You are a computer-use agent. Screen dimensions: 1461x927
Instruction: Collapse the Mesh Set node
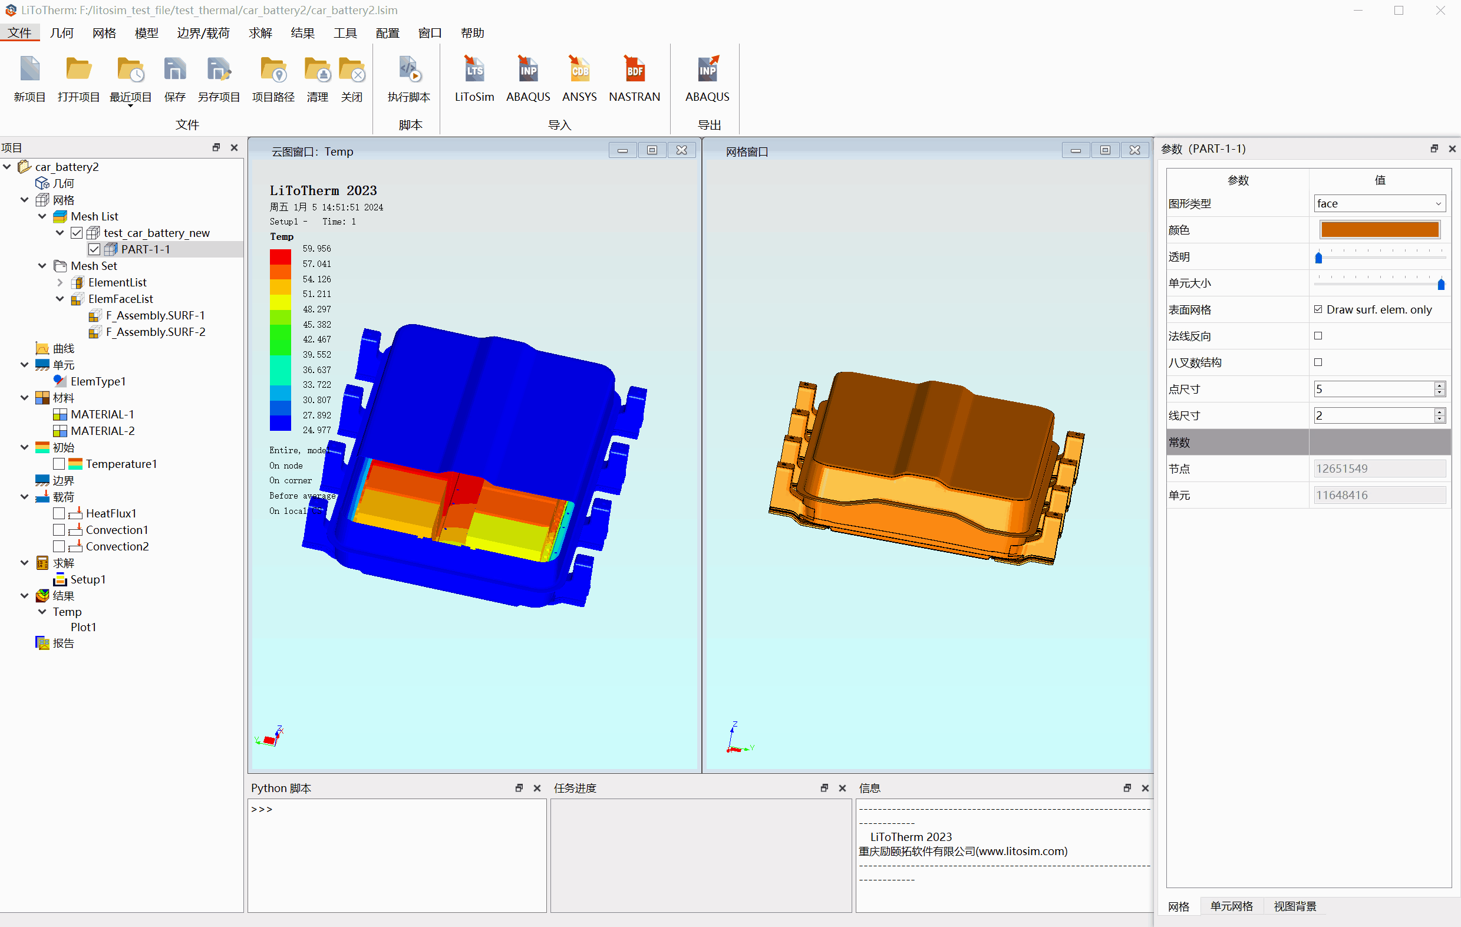coord(42,266)
